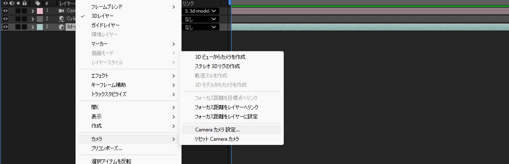The image size is (509, 164).
Task: Select 3D ビューからカメラを作成
Action: pyautogui.click(x=231, y=57)
